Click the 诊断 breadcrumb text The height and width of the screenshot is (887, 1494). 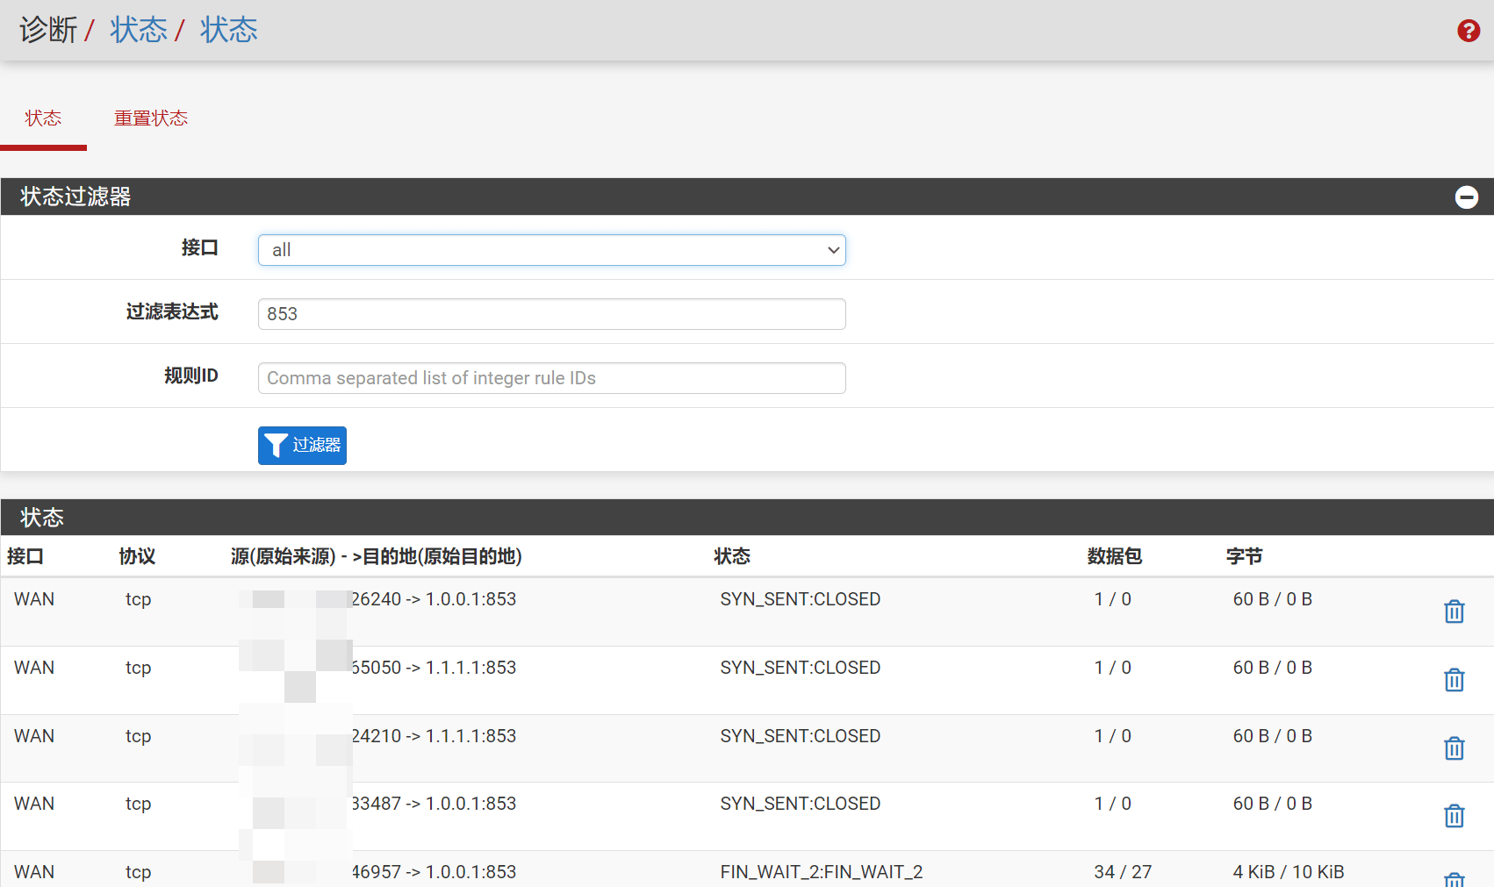click(48, 30)
